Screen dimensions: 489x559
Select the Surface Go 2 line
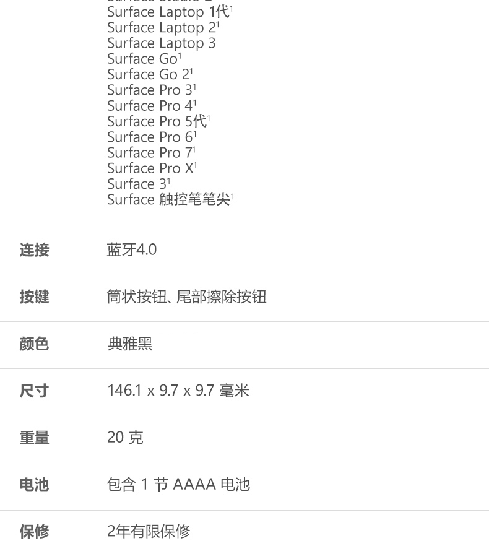click(150, 74)
